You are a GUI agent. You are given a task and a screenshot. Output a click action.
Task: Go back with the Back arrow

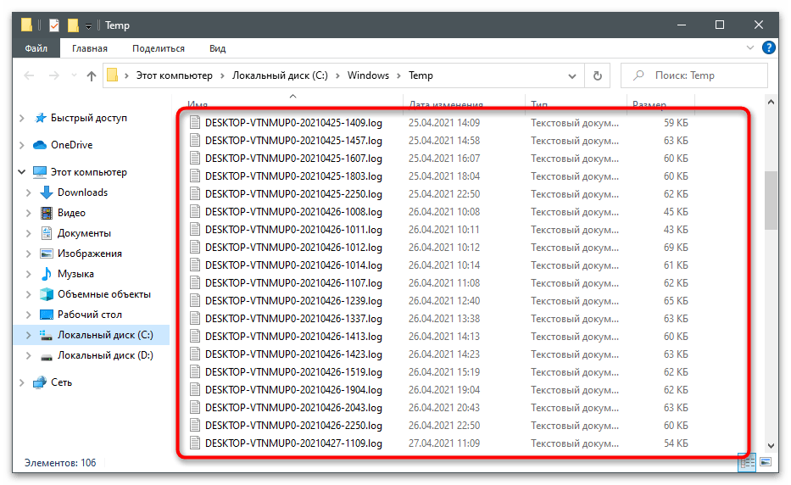click(x=30, y=75)
